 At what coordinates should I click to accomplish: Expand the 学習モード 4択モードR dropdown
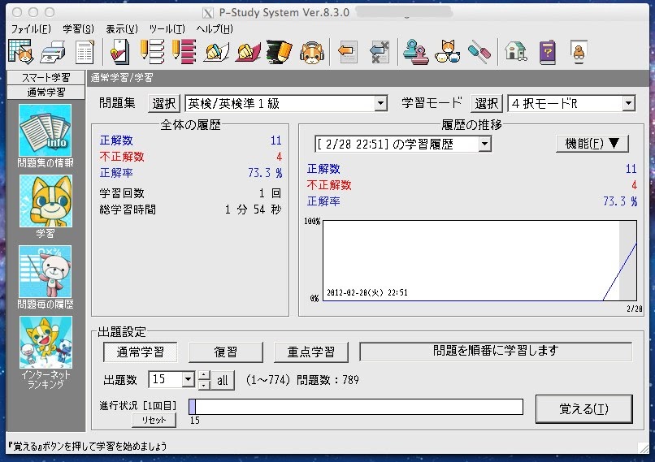click(x=628, y=103)
